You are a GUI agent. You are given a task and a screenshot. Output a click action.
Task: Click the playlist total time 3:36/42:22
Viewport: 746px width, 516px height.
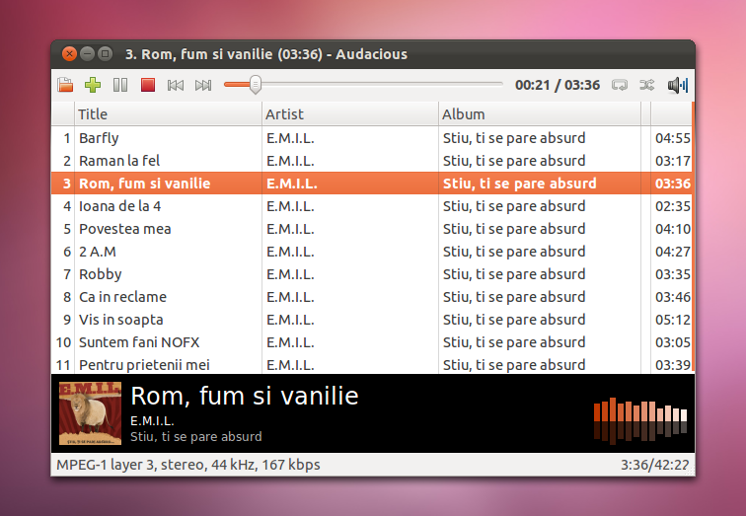click(x=654, y=465)
